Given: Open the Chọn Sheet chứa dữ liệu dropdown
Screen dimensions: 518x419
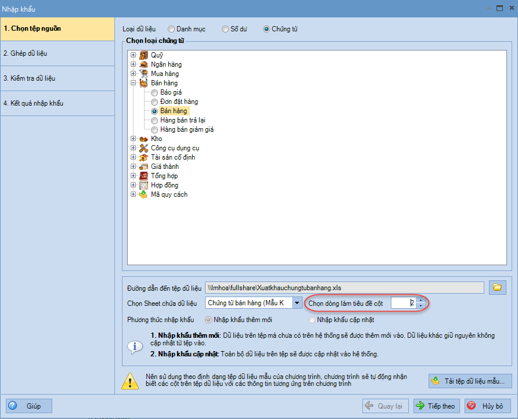Looking at the screenshot, I should pyautogui.click(x=297, y=303).
